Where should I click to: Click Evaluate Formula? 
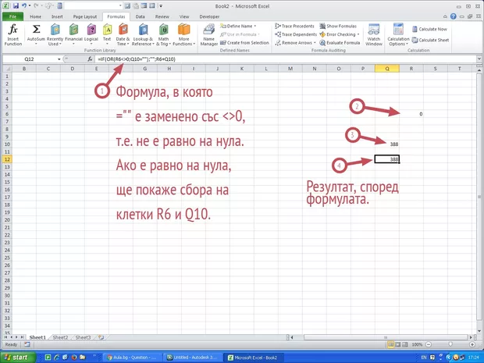340,43
